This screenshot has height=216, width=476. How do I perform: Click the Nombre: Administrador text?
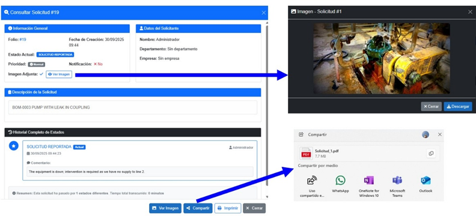pyautogui.click(x=160, y=40)
